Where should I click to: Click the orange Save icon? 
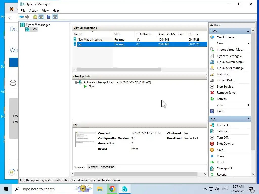(212, 150)
